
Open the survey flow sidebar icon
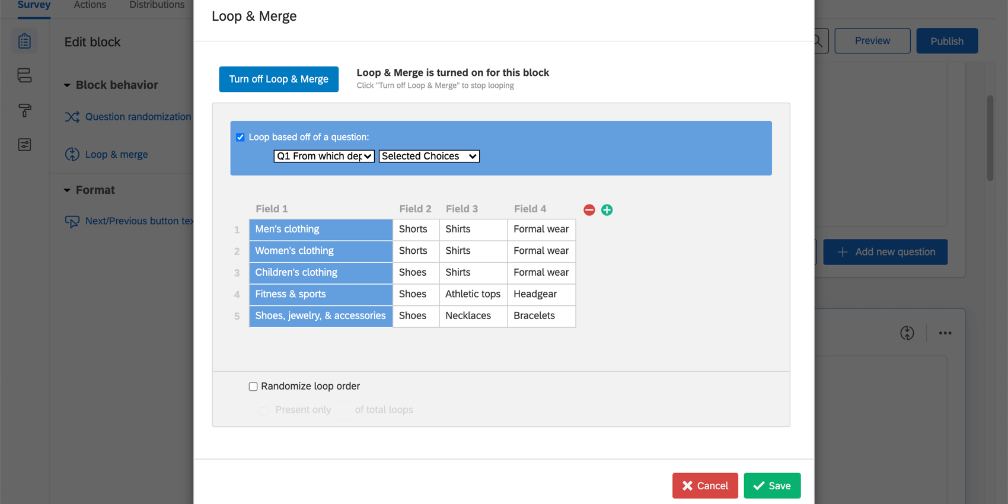(x=24, y=75)
